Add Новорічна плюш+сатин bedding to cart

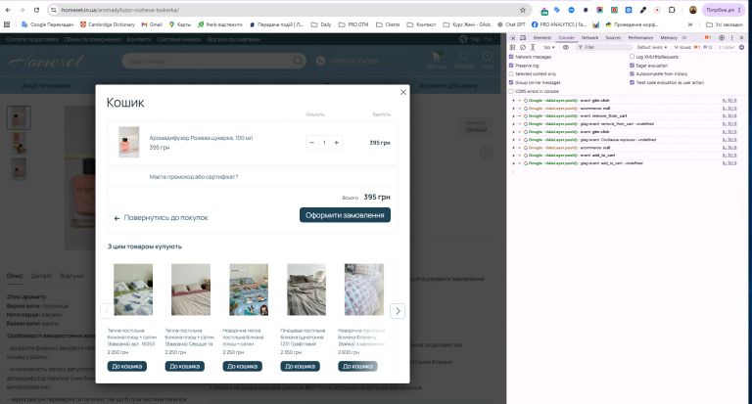coord(242,366)
